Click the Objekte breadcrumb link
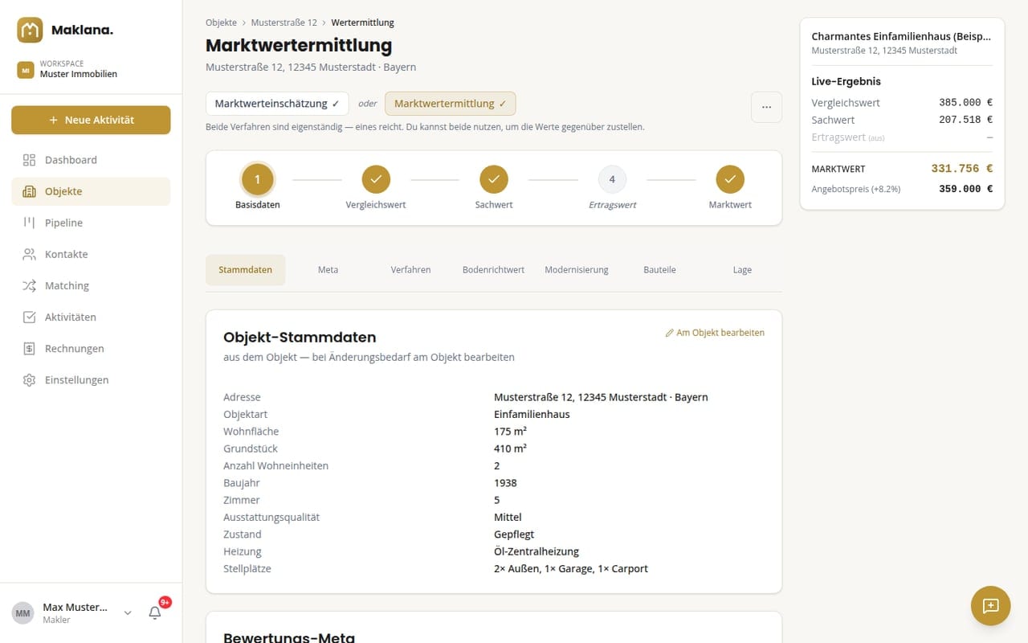This screenshot has height=643, width=1028. click(x=221, y=23)
